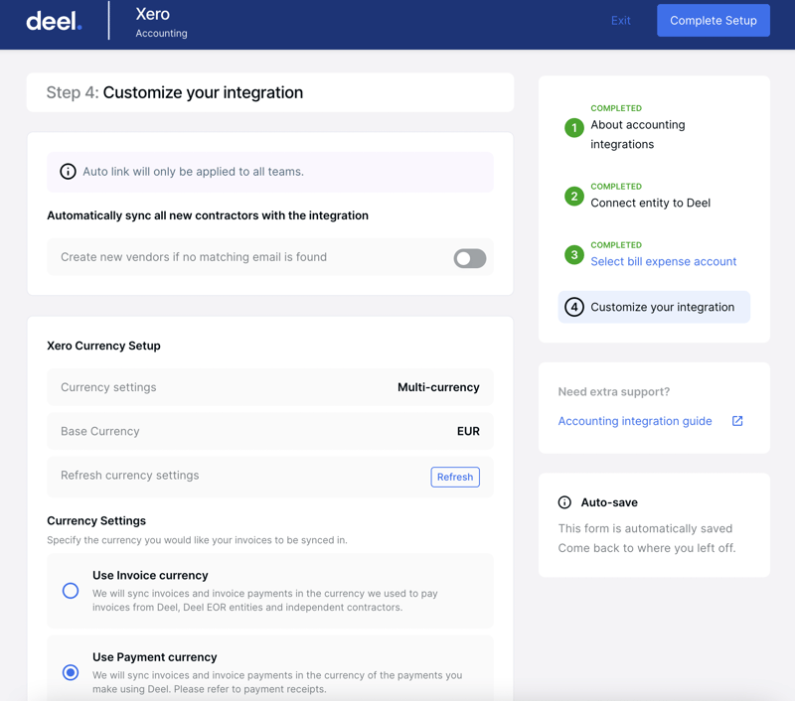The image size is (795, 701).
Task: Click the Exit link in header
Action: click(x=620, y=21)
